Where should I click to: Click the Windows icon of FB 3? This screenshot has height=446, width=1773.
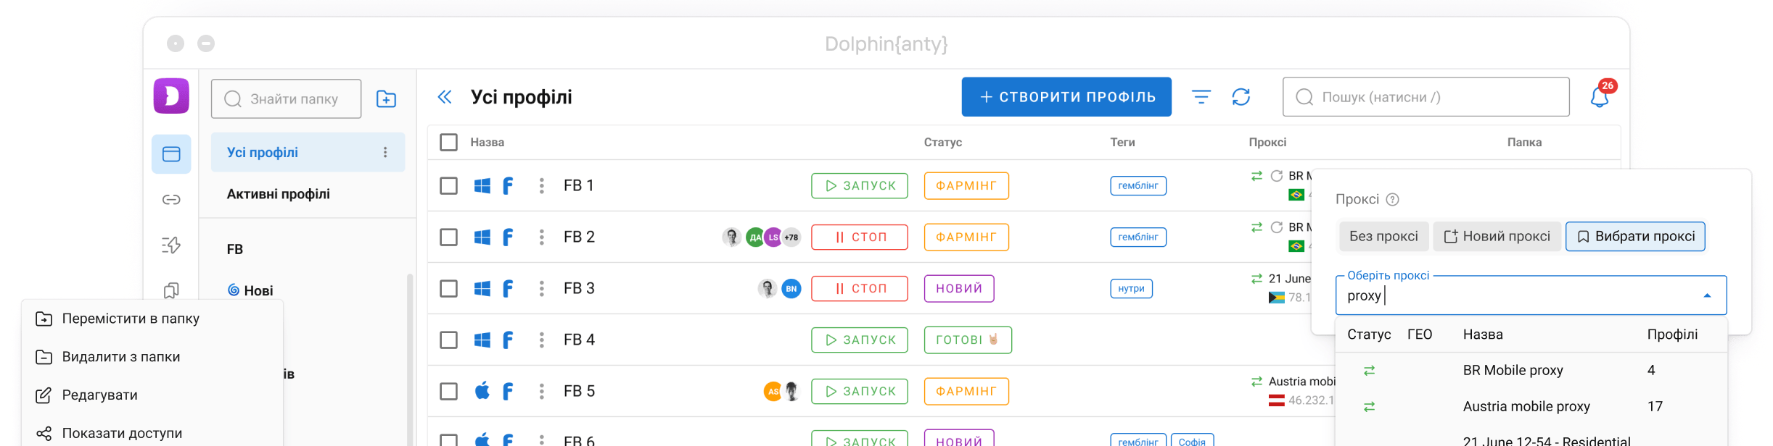(x=482, y=289)
